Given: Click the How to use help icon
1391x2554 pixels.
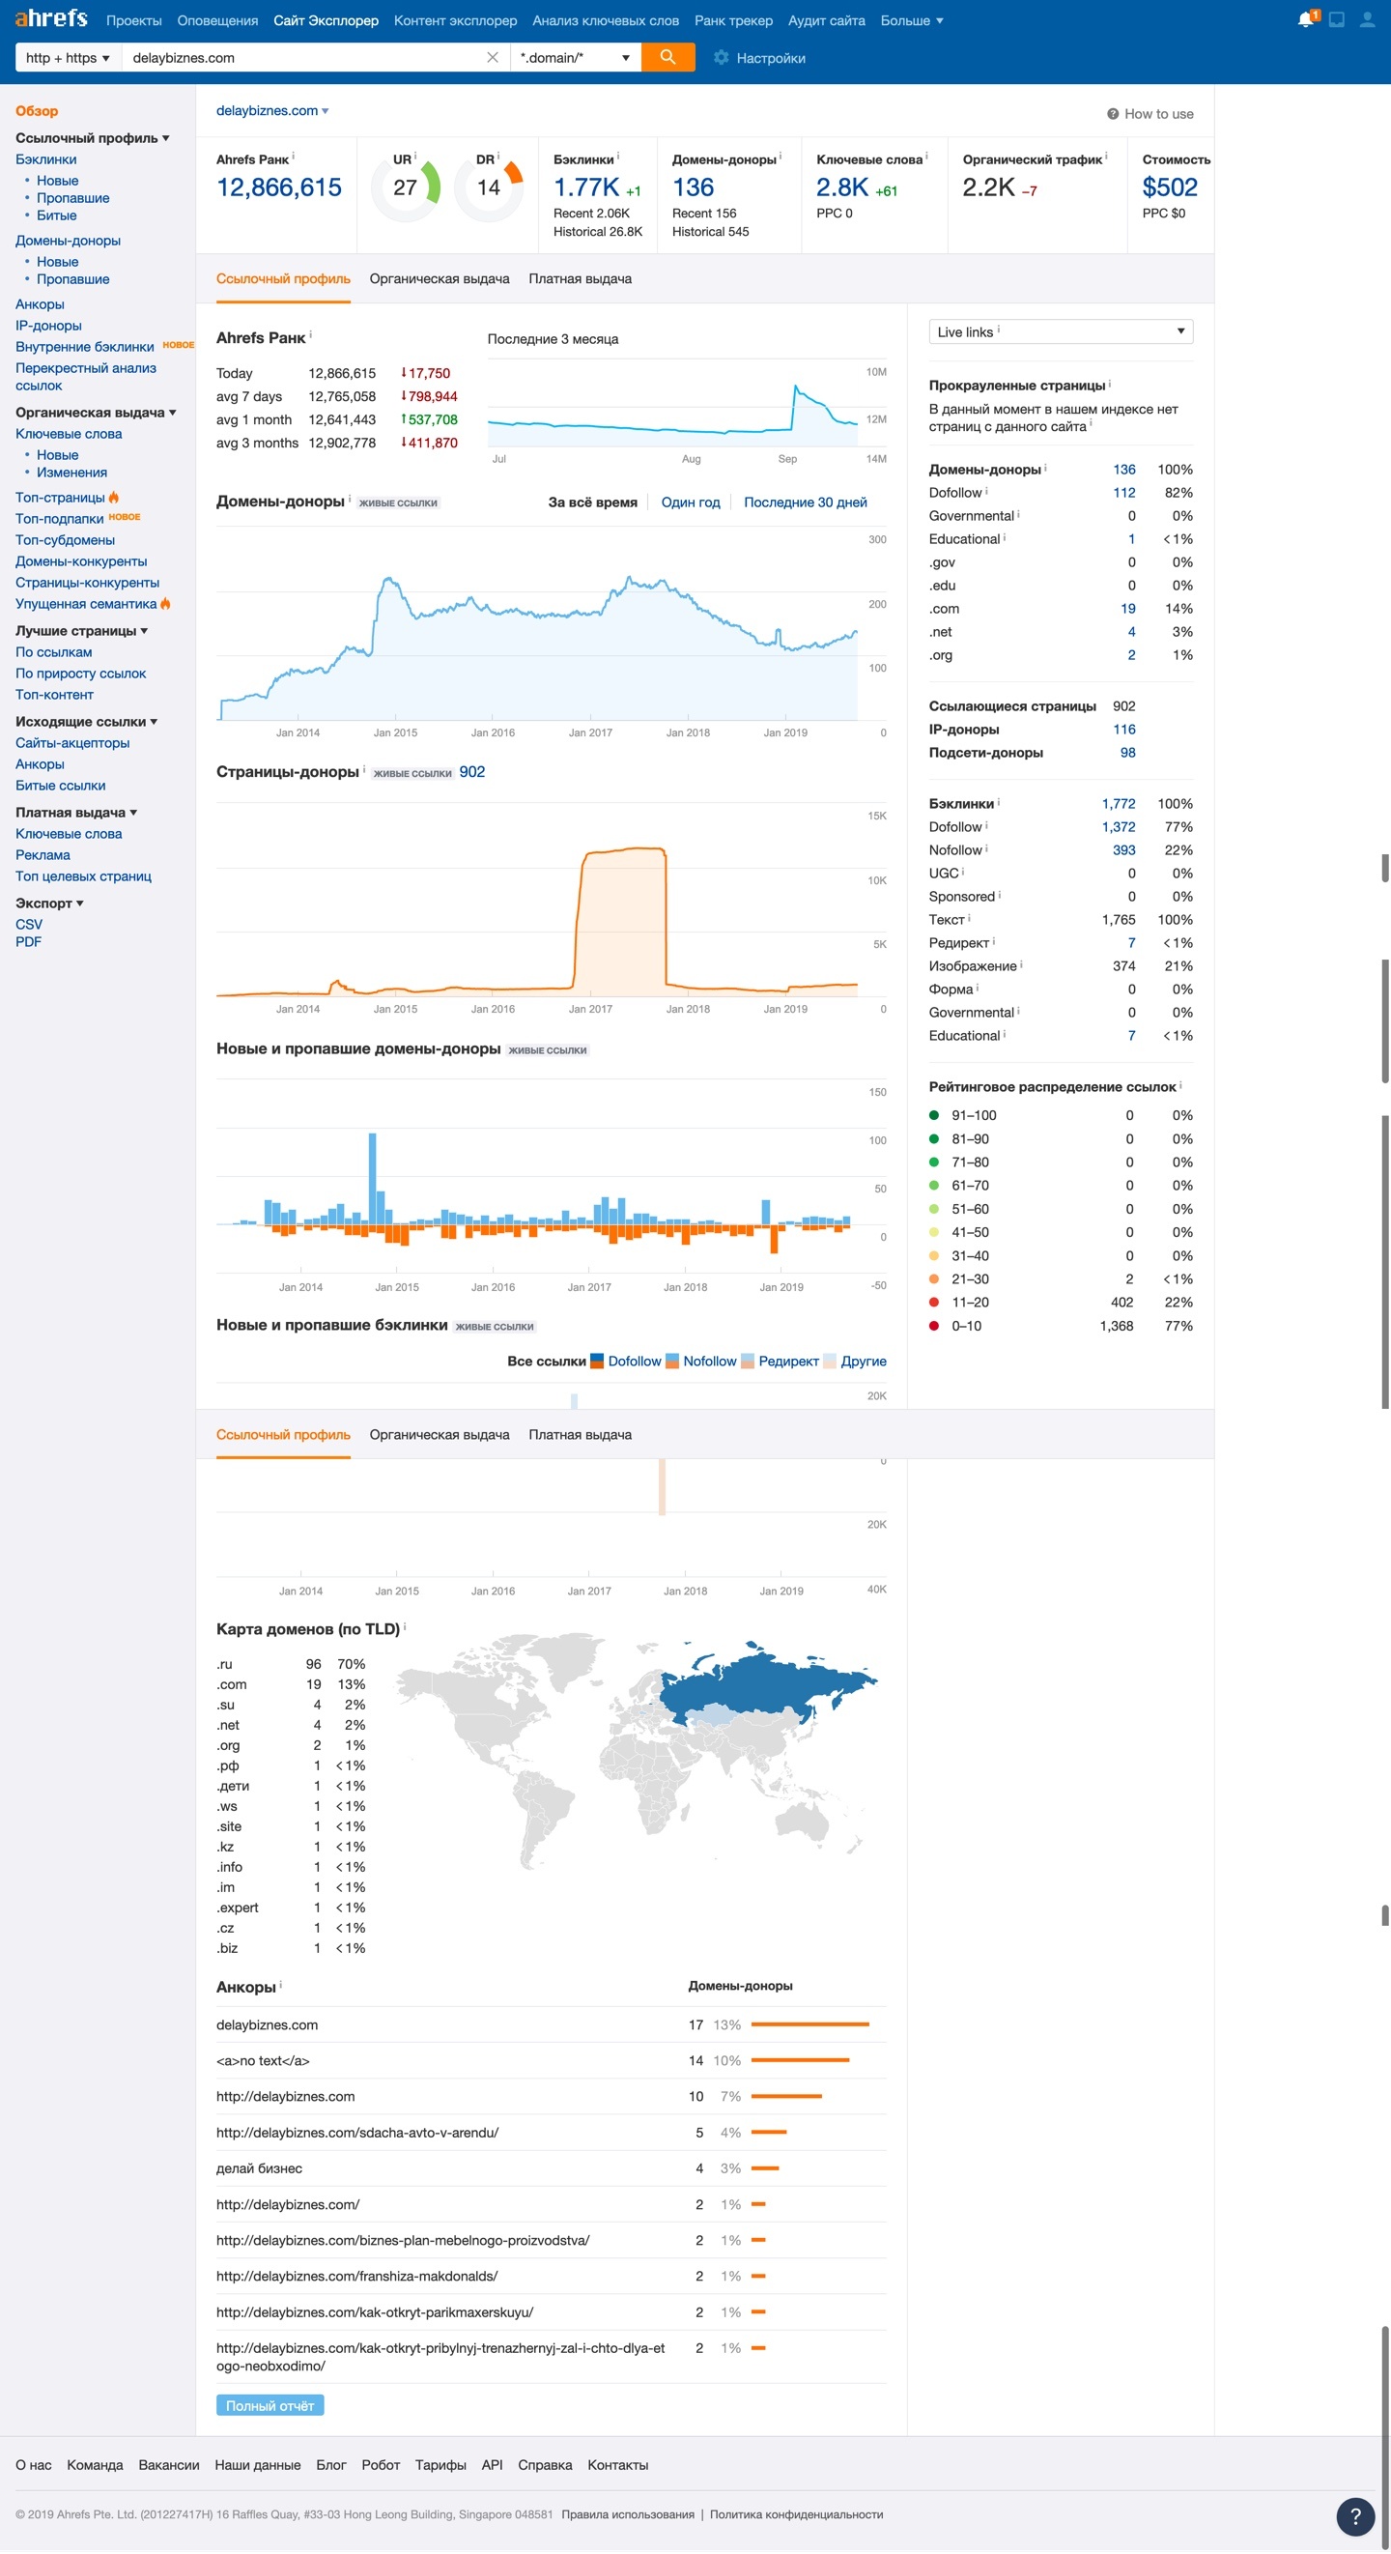Looking at the screenshot, I should point(1113,114).
